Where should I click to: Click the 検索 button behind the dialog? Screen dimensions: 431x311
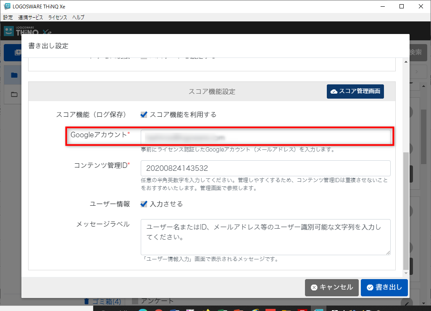coord(418,52)
